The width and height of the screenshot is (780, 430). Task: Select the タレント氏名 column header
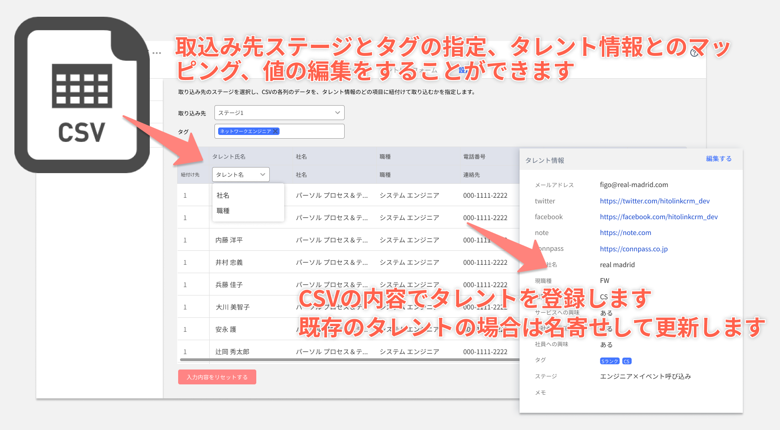click(x=229, y=156)
